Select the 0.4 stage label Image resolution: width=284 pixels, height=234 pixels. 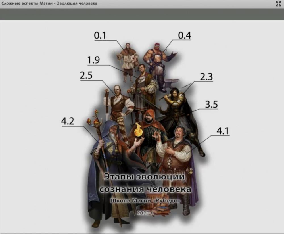(185, 35)
